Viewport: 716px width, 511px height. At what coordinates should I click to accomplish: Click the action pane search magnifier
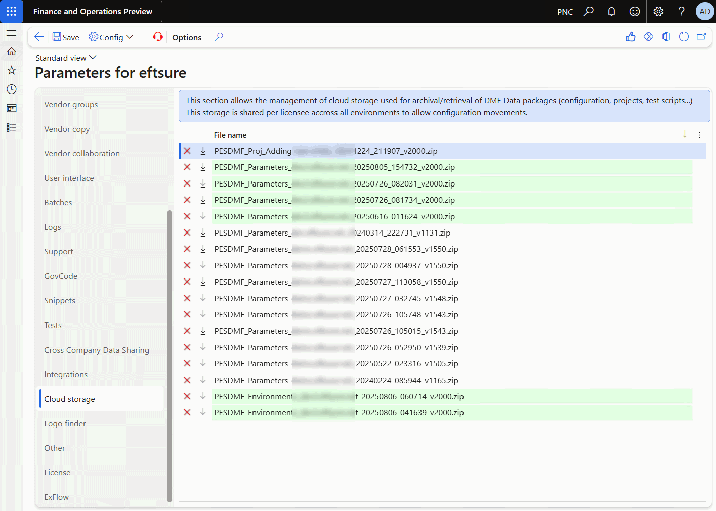pyautogui.click(x=219, y=37)
